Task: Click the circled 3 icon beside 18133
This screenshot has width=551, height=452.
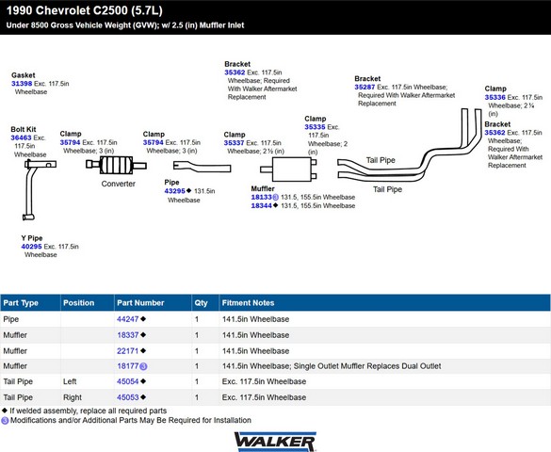Action: (x=275, y=198)
